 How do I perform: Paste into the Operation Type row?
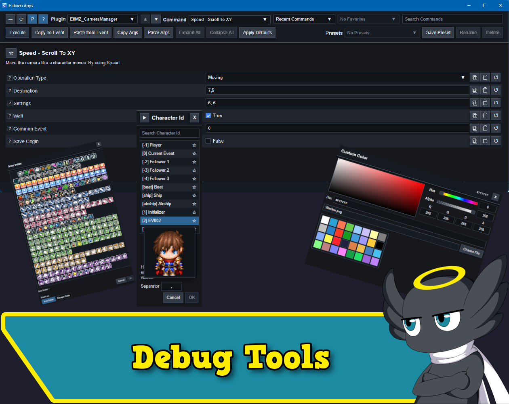485,77
